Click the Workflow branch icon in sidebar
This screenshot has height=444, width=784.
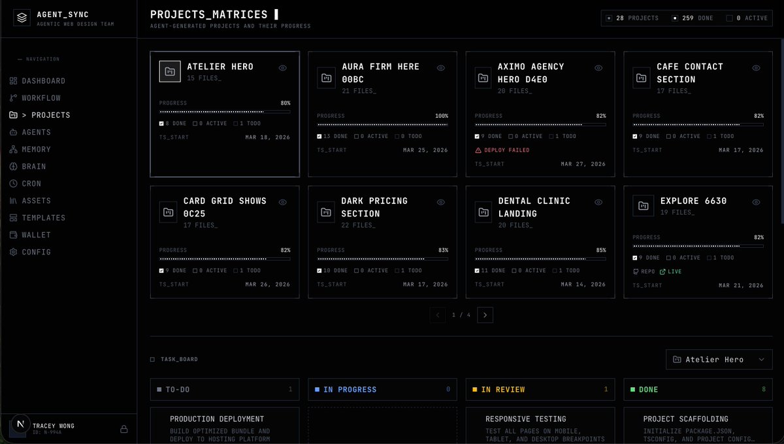click(x=14, y=98)
